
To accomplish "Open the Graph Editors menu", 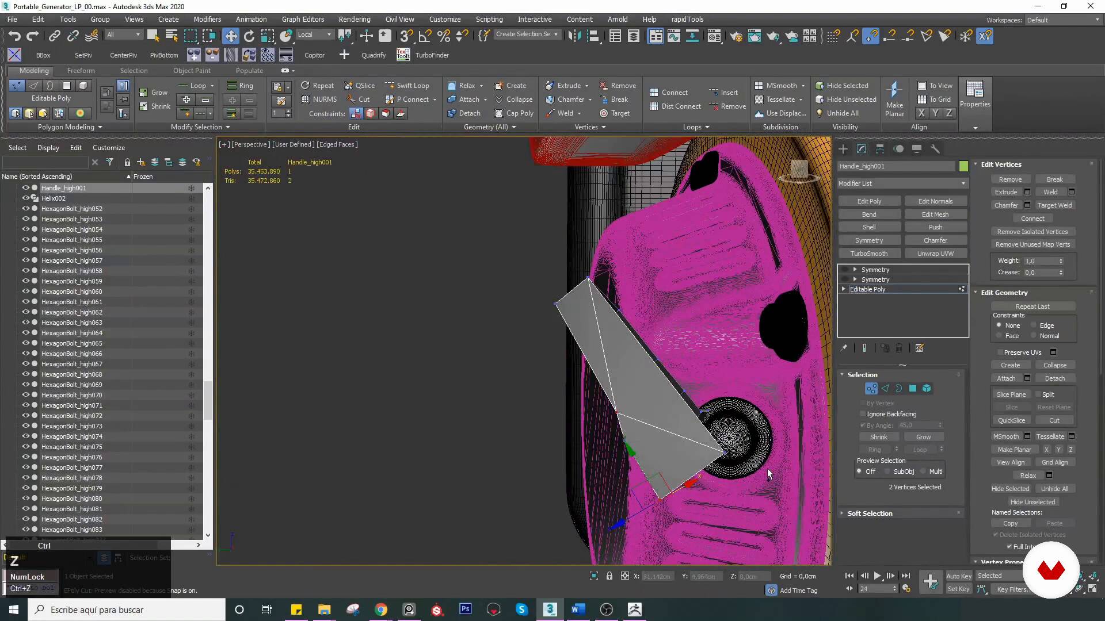I will 303,19.
